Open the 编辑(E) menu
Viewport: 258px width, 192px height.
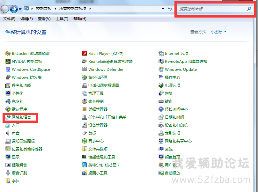tap(26, 19)
